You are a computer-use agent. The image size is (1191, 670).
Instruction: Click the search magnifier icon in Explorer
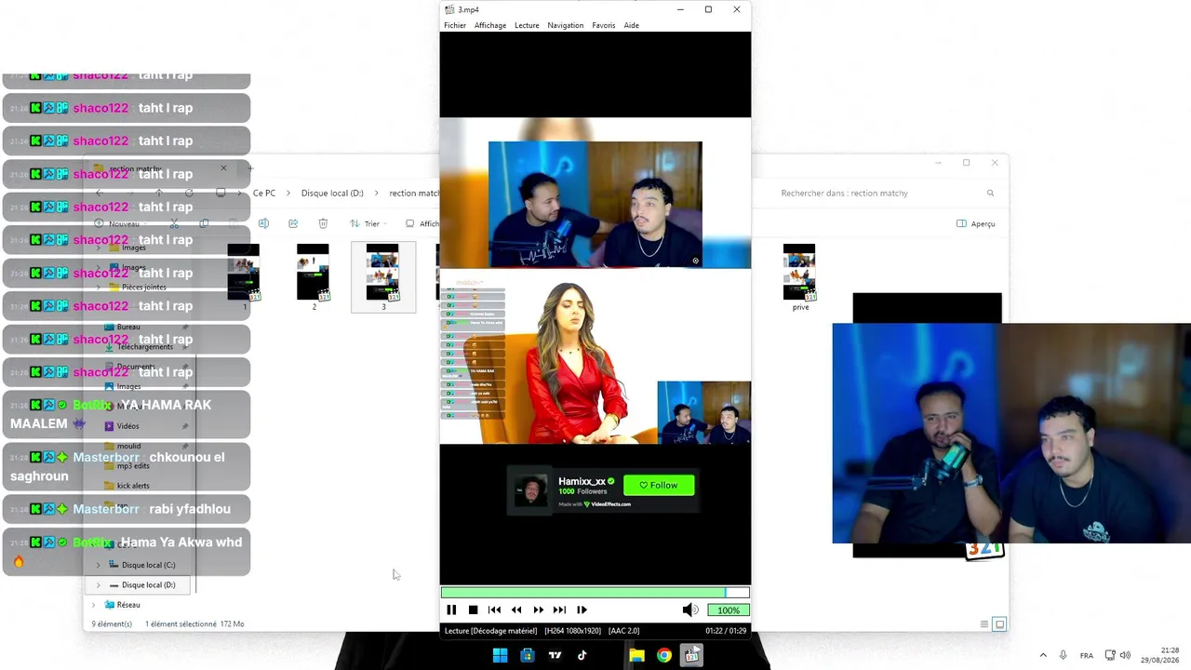point(990,193)
